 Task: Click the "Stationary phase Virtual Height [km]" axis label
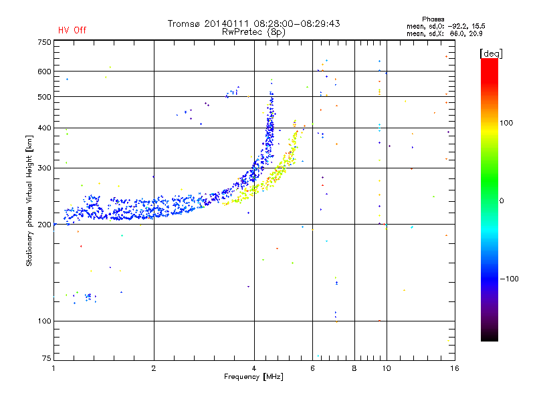click(29, 201)
